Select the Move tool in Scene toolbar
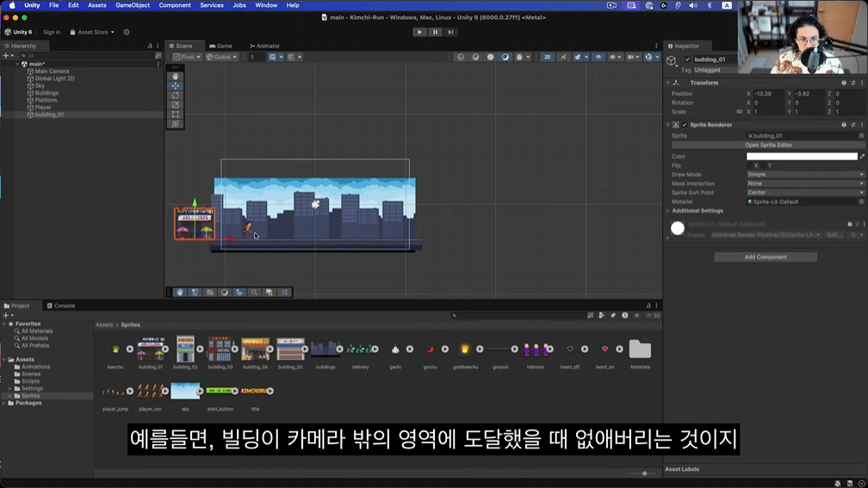Image resolution: width=868 pixels, height=488 pixels. coord(176,86)
